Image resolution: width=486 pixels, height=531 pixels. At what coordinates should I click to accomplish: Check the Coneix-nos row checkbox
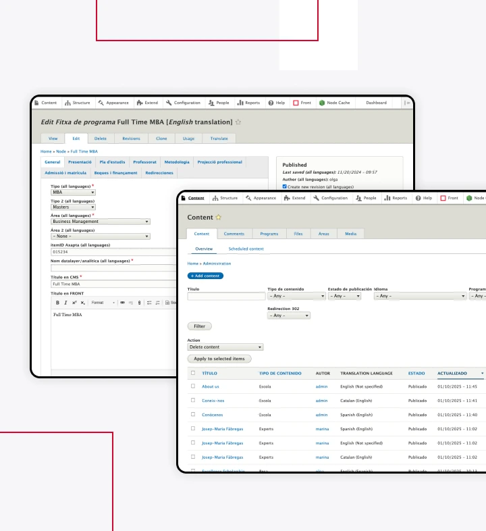(x=193, y=401)
